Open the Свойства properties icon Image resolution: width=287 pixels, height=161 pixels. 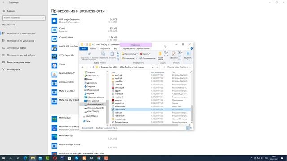coord(174,55)
